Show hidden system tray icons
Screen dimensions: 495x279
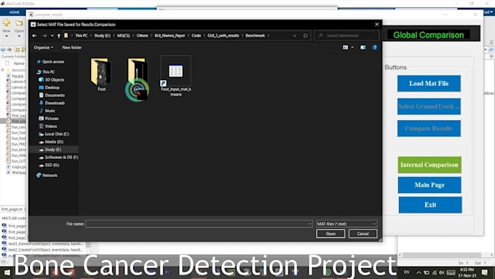click(x=419, y=272)
